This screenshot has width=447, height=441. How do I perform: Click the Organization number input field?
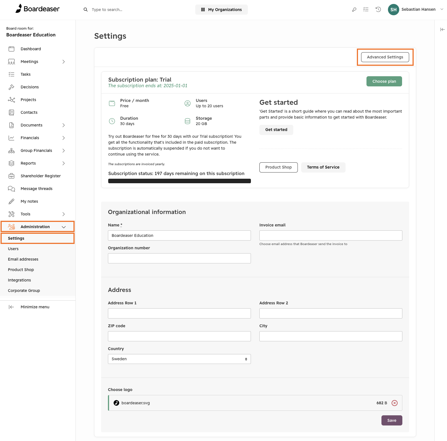click(179, 258)
